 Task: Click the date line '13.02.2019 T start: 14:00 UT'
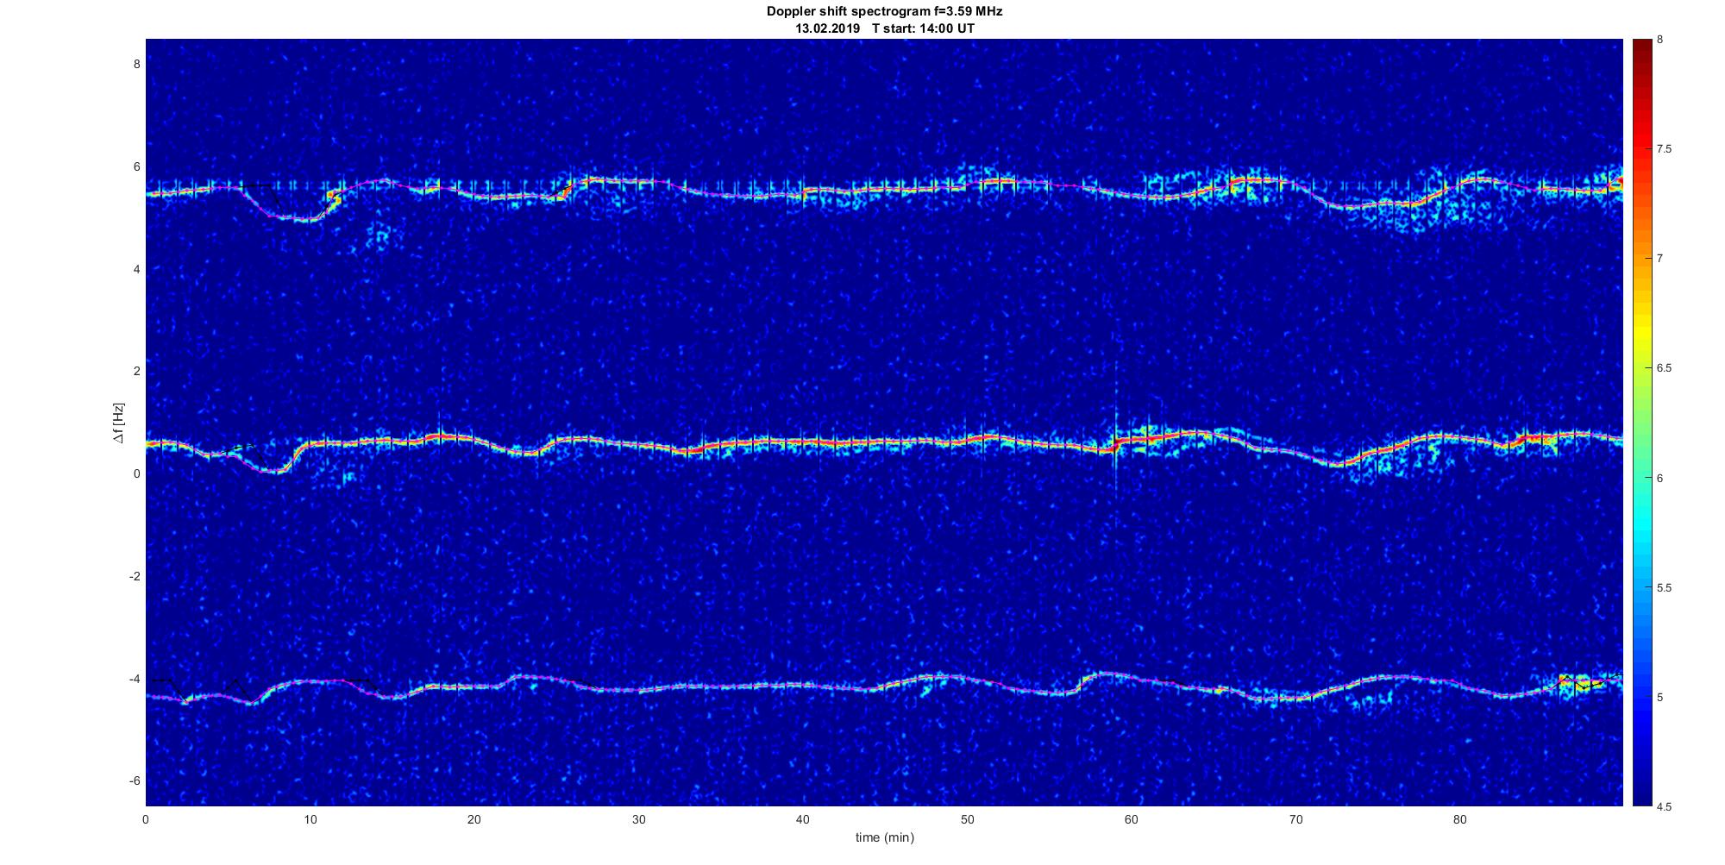tap(884, 28)
